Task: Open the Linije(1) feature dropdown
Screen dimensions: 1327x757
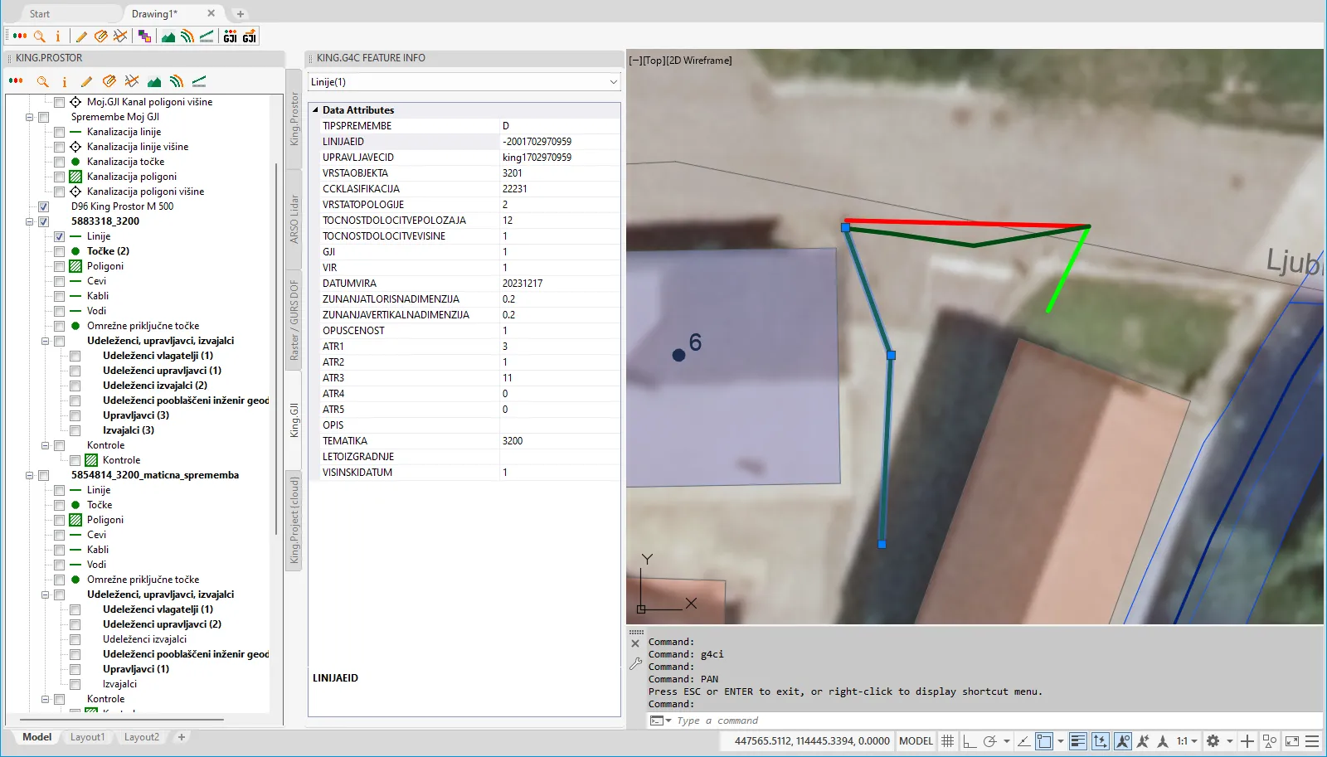Action: pyautogui.click(x=464, y=82)
